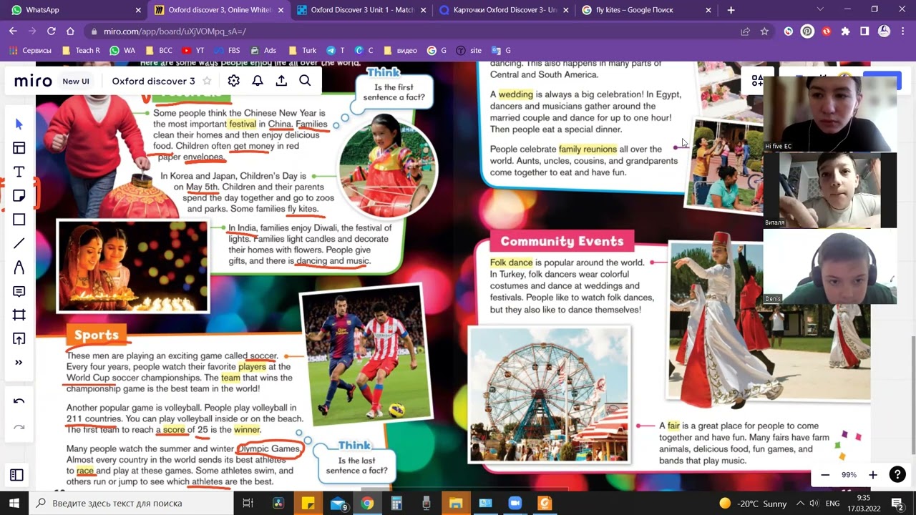916x515 pixels.
Task: Open the frames panel at bottom left
Action: coord(17,475)
